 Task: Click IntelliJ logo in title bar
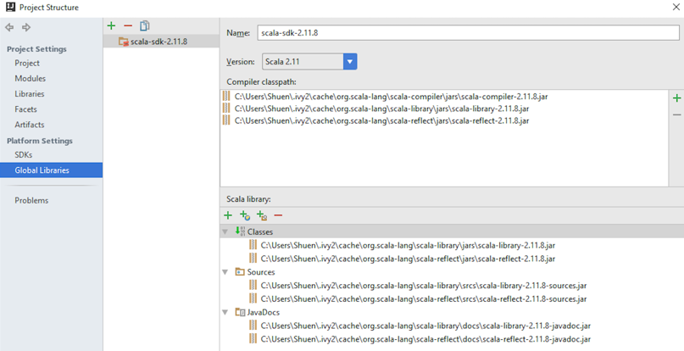pyautogui.click(x=10, y=7)
